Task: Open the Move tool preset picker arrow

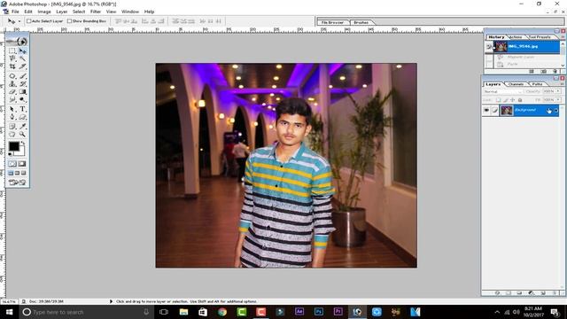Action: [x=19, y=21]
